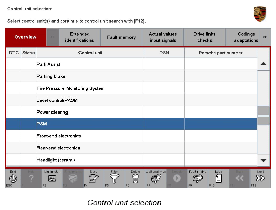Click the Porsche part number header
276x210 pixels.
(220, 53)
